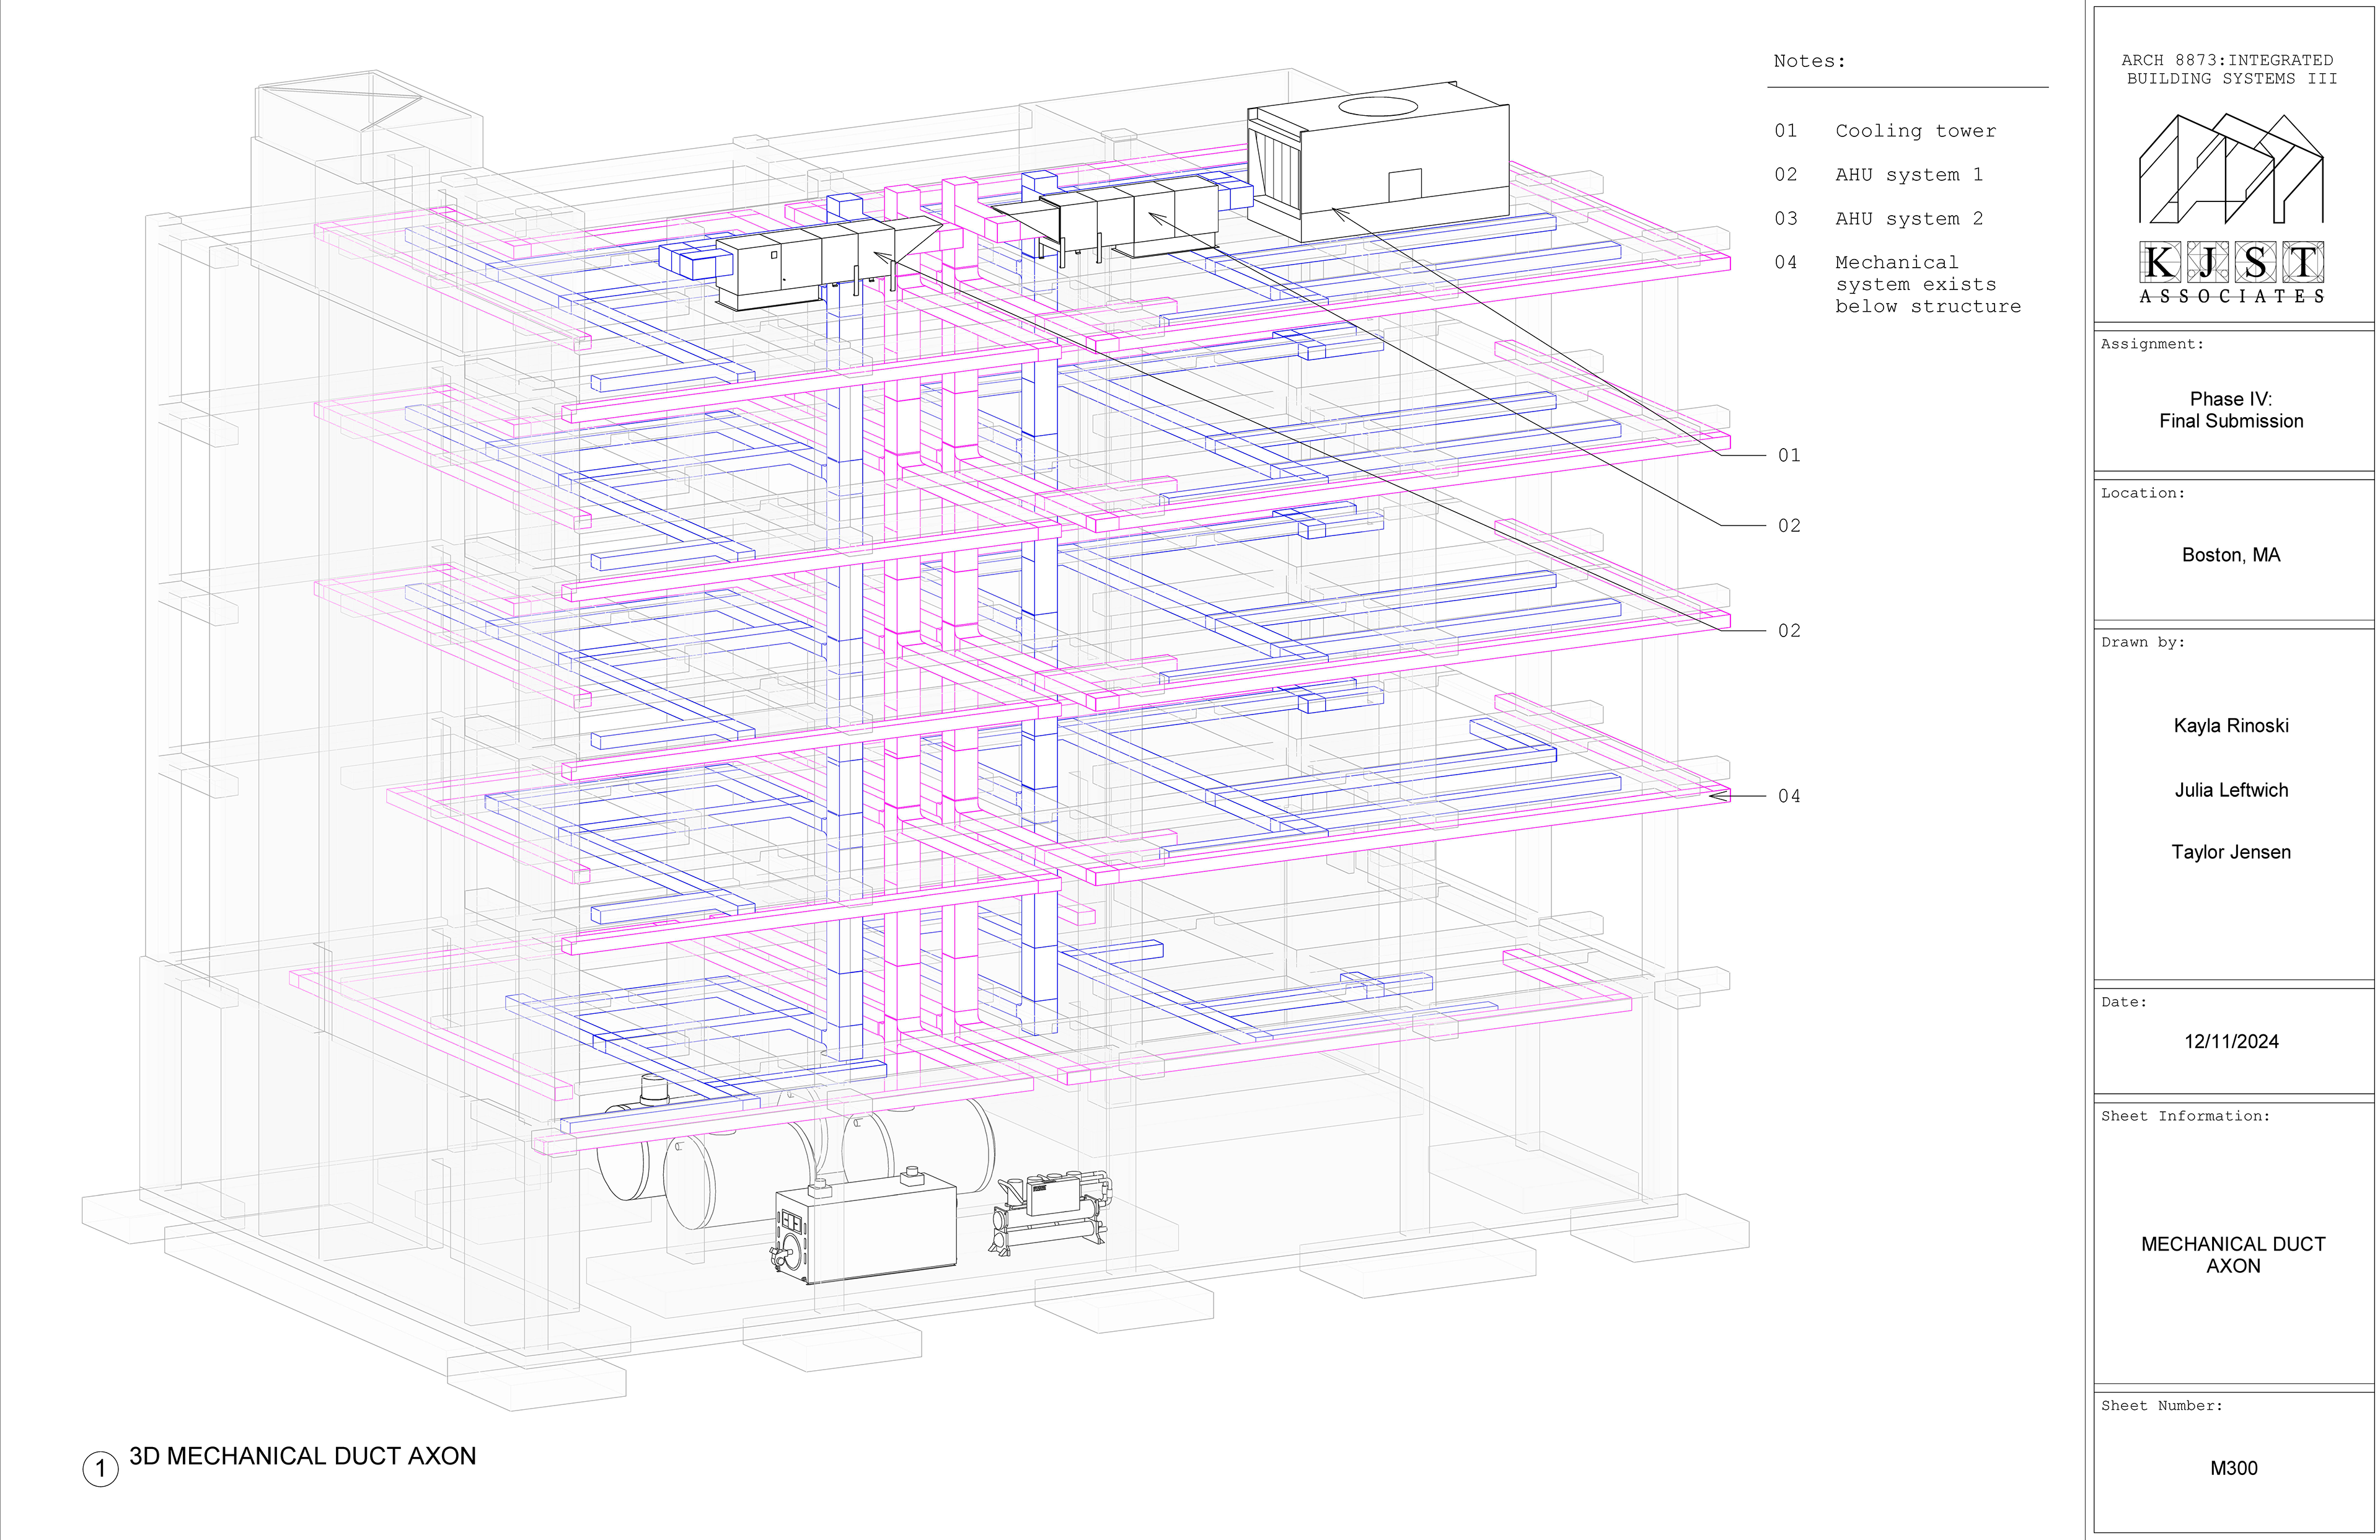
Task: Click the '01' row of the notes legend
Action: coord(1885,131)
